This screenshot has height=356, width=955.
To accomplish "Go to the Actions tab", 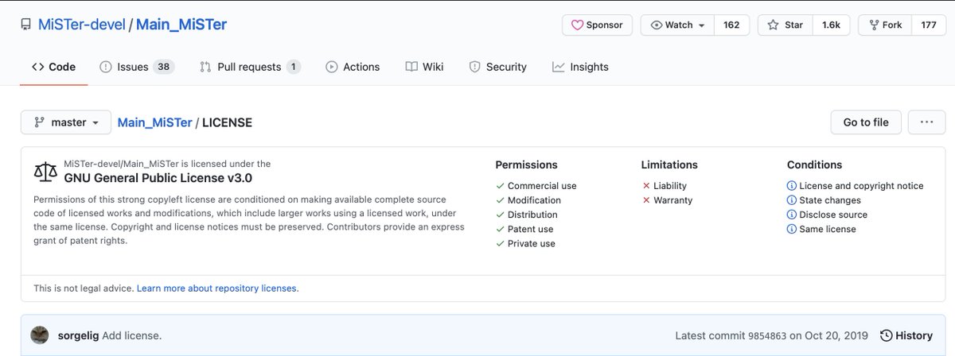I will pyautogui.click(x=353, y=67).
